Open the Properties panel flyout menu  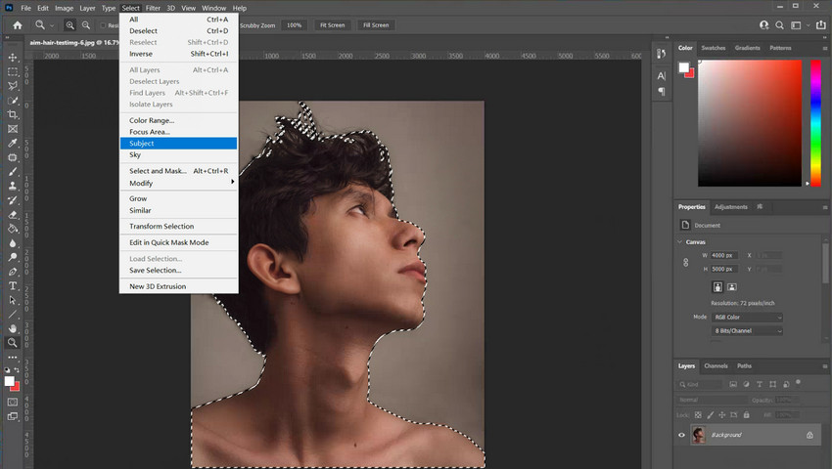(824, 207)
